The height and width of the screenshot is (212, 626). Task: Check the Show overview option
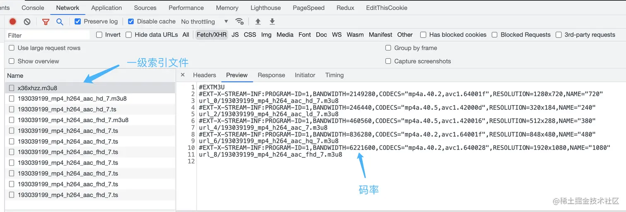pyautogui.click(x=12, y=61)
